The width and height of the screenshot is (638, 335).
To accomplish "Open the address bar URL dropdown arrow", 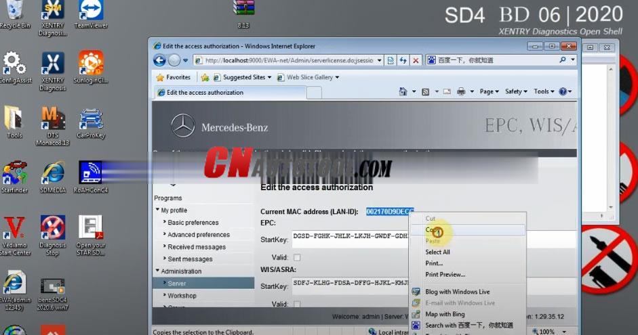I will tap(379, 60).
